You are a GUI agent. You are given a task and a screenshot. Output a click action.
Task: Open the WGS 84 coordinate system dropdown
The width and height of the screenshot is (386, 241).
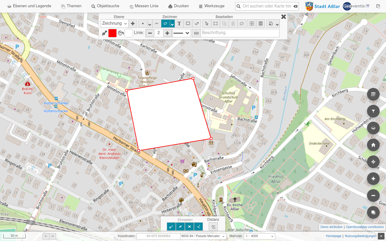(203, 236)
